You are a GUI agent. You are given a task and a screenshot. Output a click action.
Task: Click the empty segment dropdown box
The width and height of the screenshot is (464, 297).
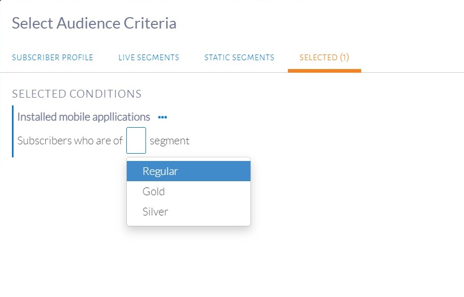(x=136, y=140)
